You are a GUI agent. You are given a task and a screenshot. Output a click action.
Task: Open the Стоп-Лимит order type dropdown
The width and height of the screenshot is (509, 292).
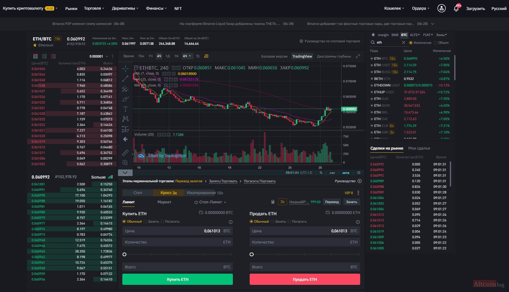pos(210,202)
